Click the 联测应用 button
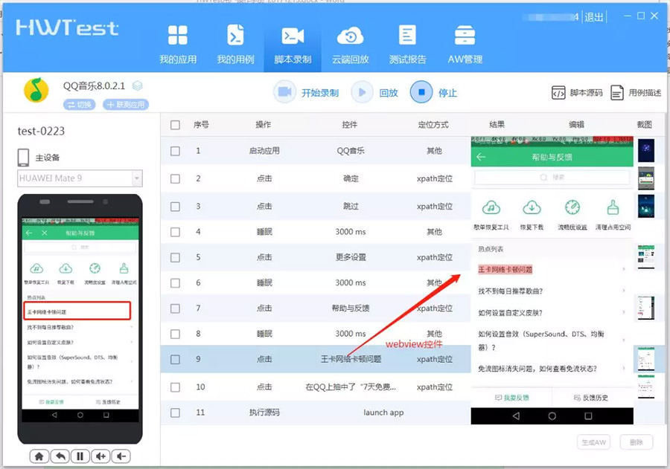This screenshot has width=670, height=469. point(126,105)
